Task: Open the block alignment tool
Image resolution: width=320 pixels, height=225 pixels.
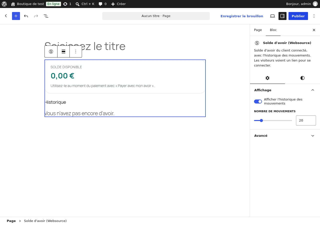Action: click(x=63, y=51)
